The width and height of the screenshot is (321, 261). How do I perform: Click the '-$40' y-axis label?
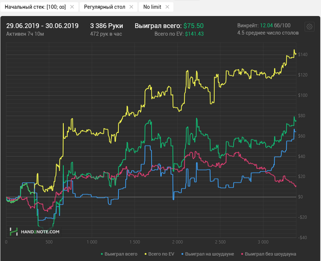pos(302,238)
